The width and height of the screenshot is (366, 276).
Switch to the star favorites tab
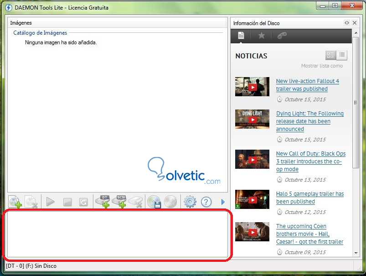click(x=262, y=36)
